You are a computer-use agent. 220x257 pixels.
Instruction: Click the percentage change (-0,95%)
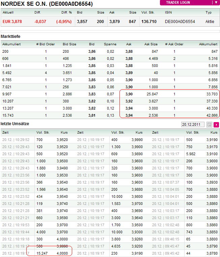pyautogui.click(x=64, y=21)
